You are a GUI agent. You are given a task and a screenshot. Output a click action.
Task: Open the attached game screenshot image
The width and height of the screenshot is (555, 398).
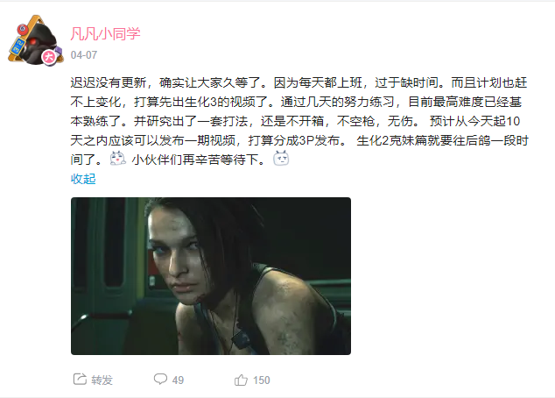click(x=211, y=276)
